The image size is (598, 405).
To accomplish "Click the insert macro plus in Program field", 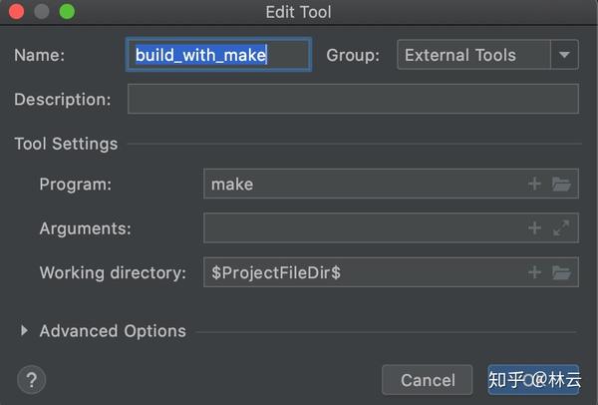I will tap(534, 184).
